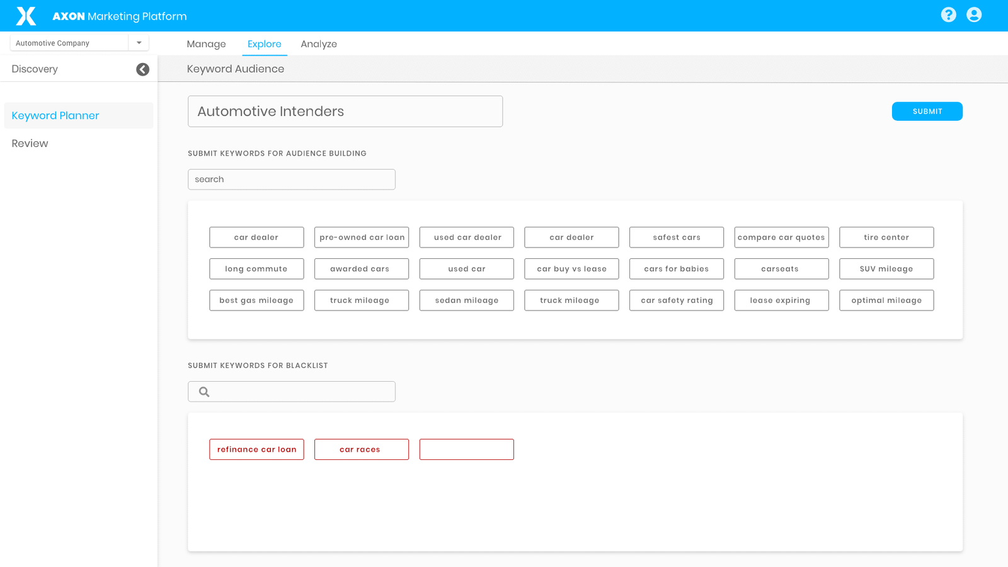Focus the audience keyword search box
The height and width of the screenshot is (567, 1008).
(x=291, y=180)
